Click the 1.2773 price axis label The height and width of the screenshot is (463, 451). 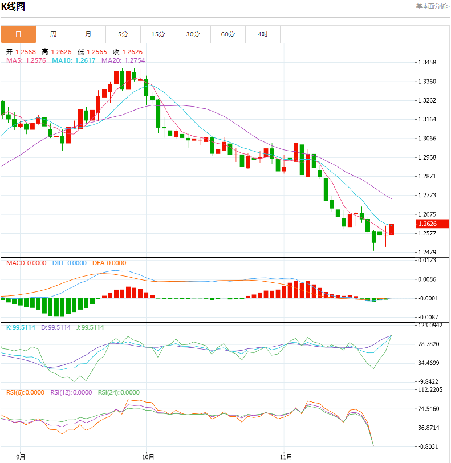(x=427, y=195)
